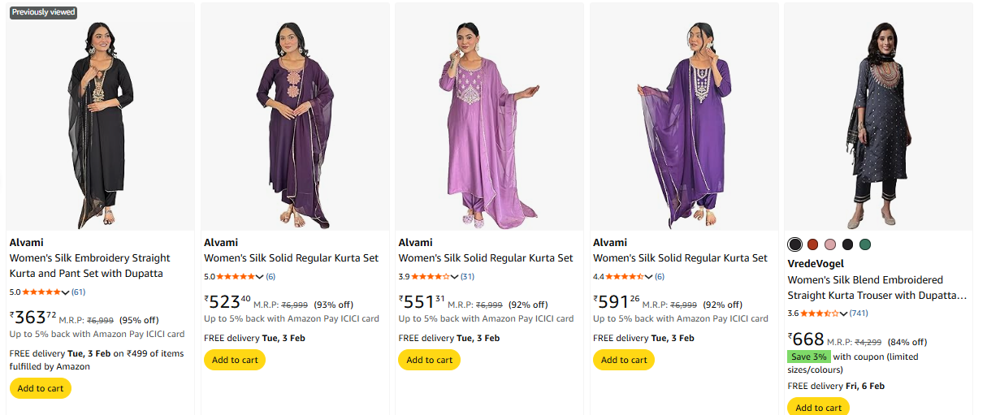Expand rating breakdown for the ₹523 kurta set
The width and height of the screenshot is (987, 415).
coord(260,277)
